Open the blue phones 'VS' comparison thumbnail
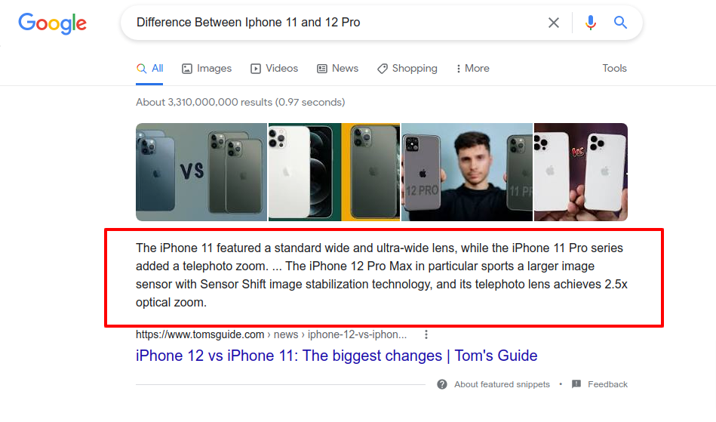The width and height of the screenshot is (716, 422). 201,172
